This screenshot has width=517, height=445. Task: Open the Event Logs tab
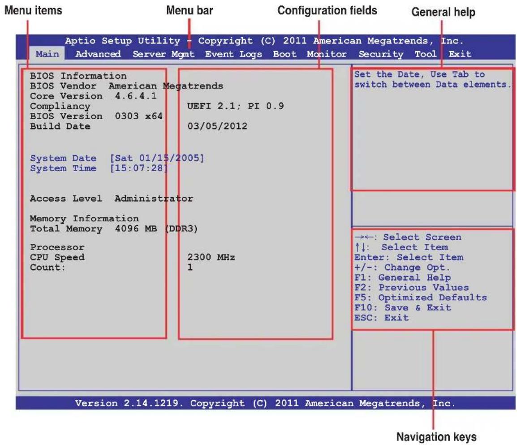[x=233, y=54]
